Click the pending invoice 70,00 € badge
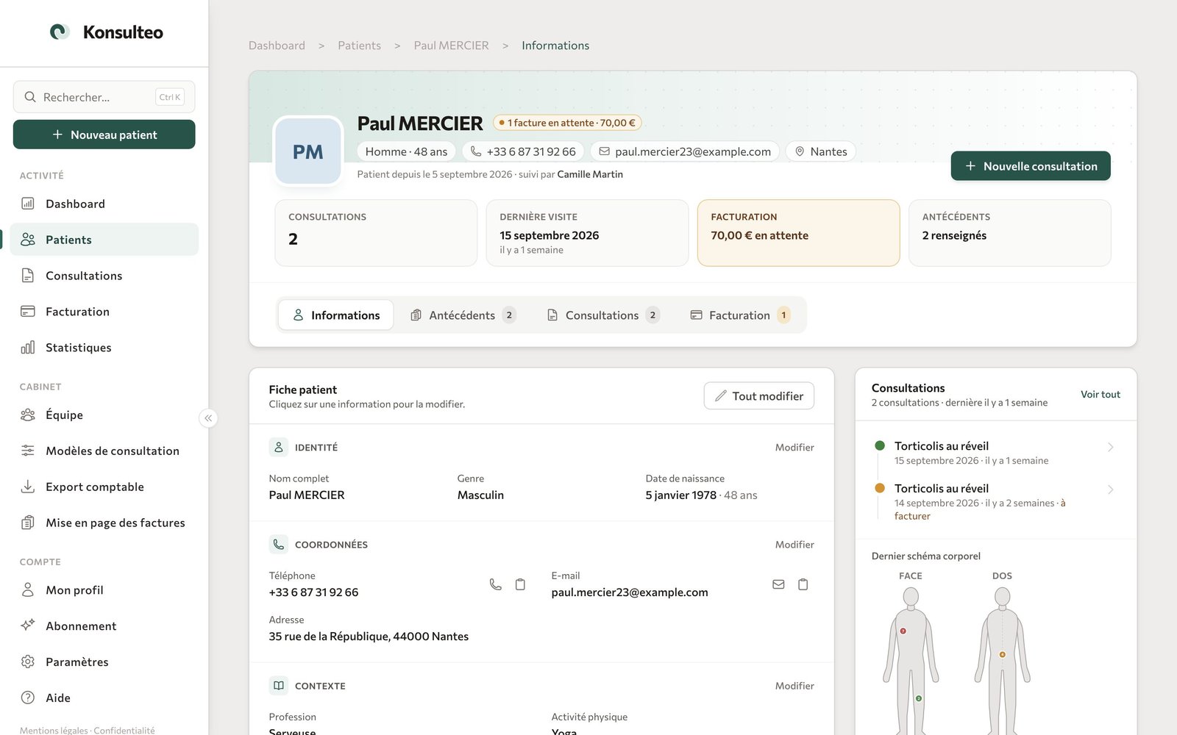The width and height of the screenshot is (1177, 735). point(567,123)
